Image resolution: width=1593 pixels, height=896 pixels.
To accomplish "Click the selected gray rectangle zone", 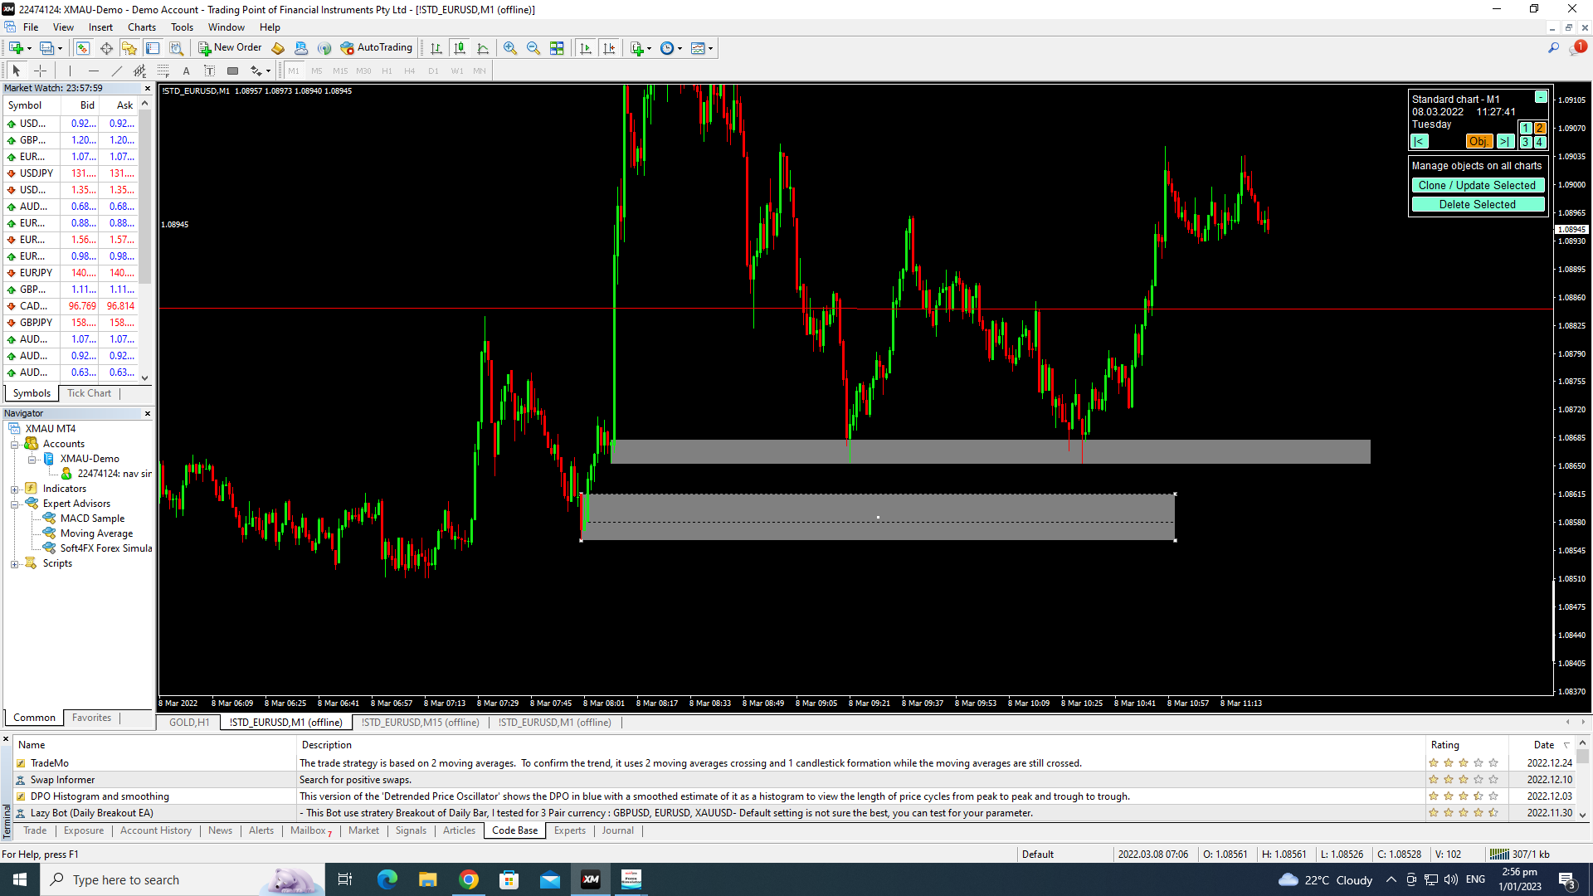I will (878, 517).
